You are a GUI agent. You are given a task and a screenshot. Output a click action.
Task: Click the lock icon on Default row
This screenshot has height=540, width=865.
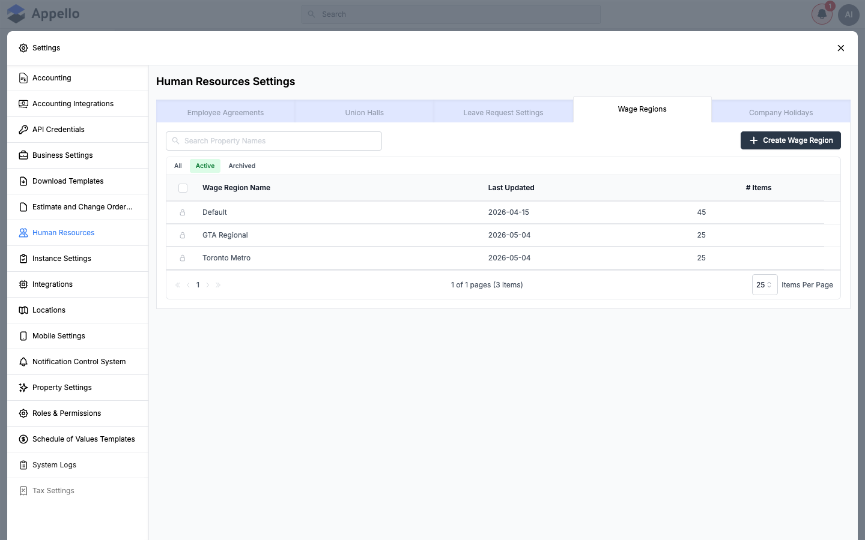click(x=183, y=212)
